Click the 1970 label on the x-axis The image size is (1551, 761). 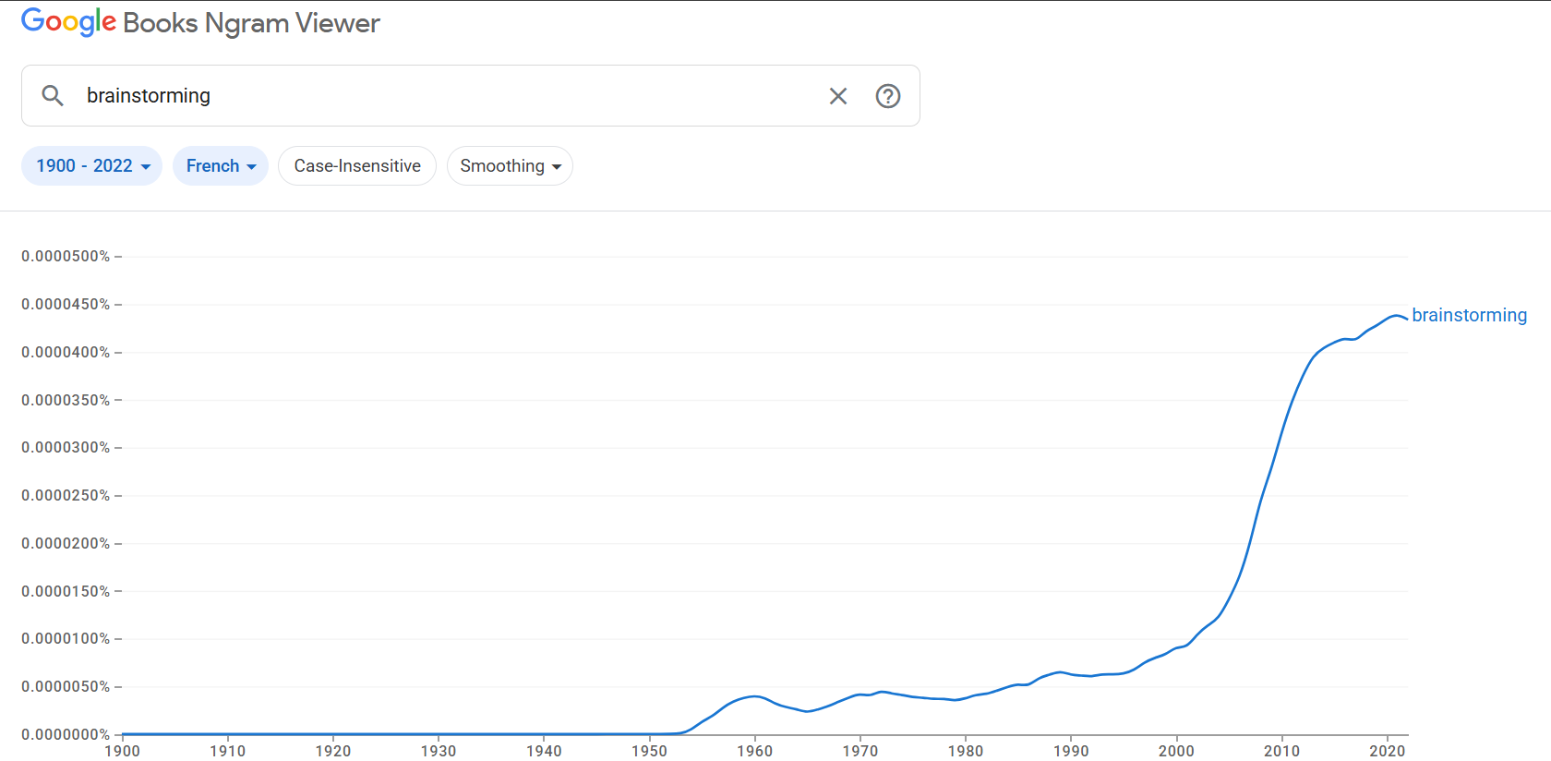pyautogui.click(x=860, y=751)
